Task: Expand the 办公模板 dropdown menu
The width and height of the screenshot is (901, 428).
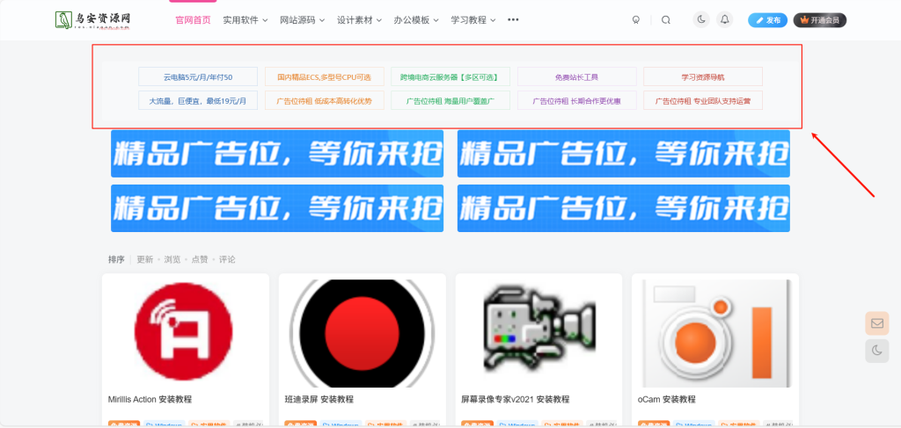Action: pos(416,20)
